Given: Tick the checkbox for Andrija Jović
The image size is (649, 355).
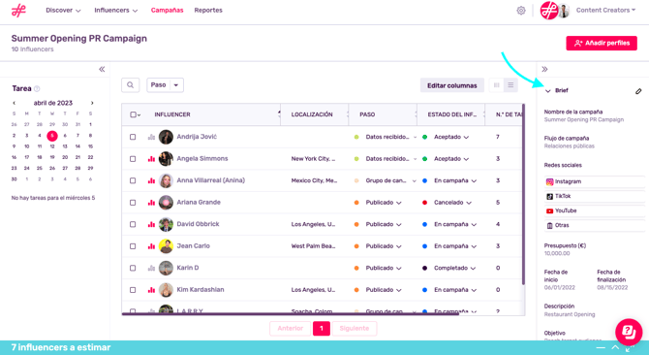Looking at the screenshot, I should click(x=133, y=137).
